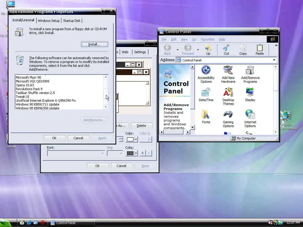Viewport: 303px width, 227px height.
Task: Open the Add/Remove Programs Control Panel icon
Action: pyautogui.click(x=250, y=74)
